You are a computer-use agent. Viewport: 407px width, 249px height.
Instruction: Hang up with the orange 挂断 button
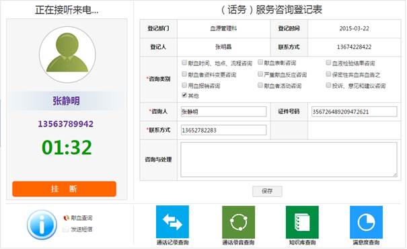coord(64,188)
